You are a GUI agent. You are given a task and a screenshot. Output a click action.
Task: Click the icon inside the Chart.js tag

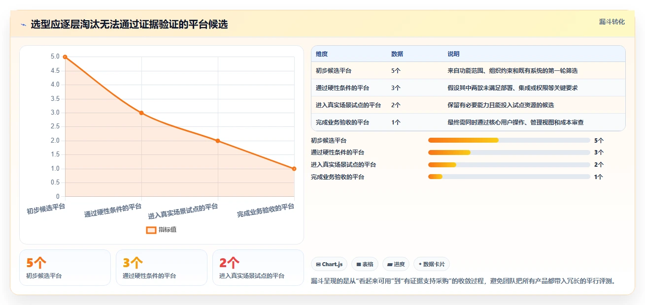click(318, 265)
